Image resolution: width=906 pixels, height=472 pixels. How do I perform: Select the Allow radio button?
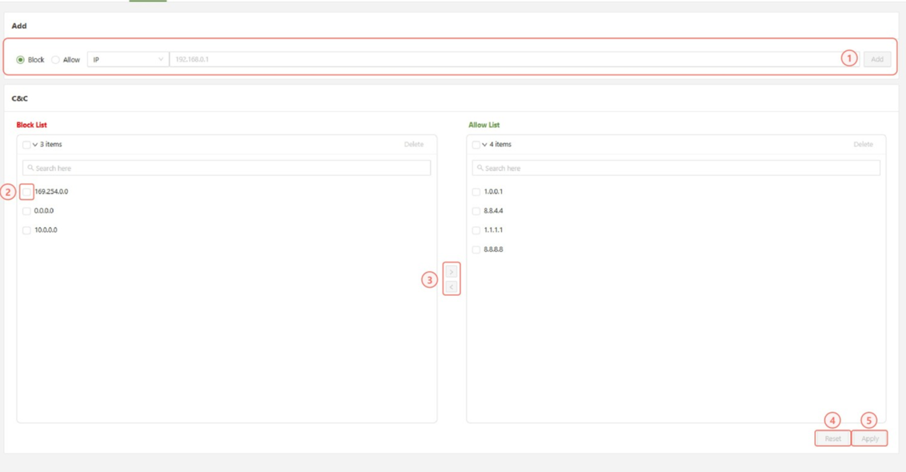(56, 60)
